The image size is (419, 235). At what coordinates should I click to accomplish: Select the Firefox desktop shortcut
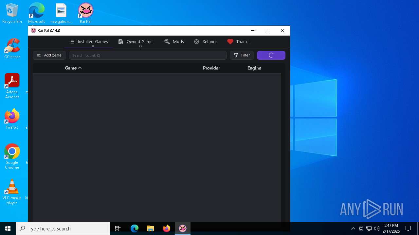coord(12,119)
